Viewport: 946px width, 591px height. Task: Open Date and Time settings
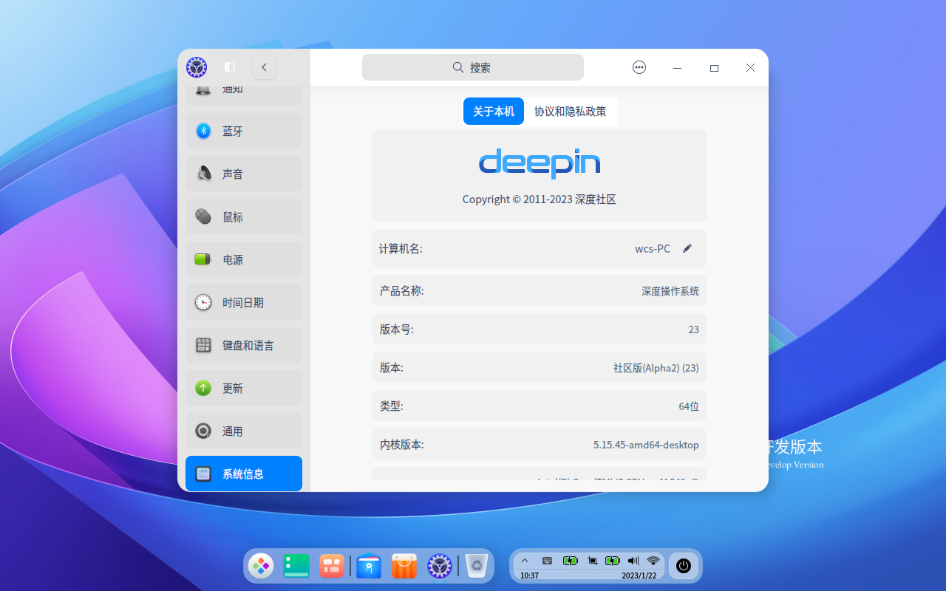(243, 302)
